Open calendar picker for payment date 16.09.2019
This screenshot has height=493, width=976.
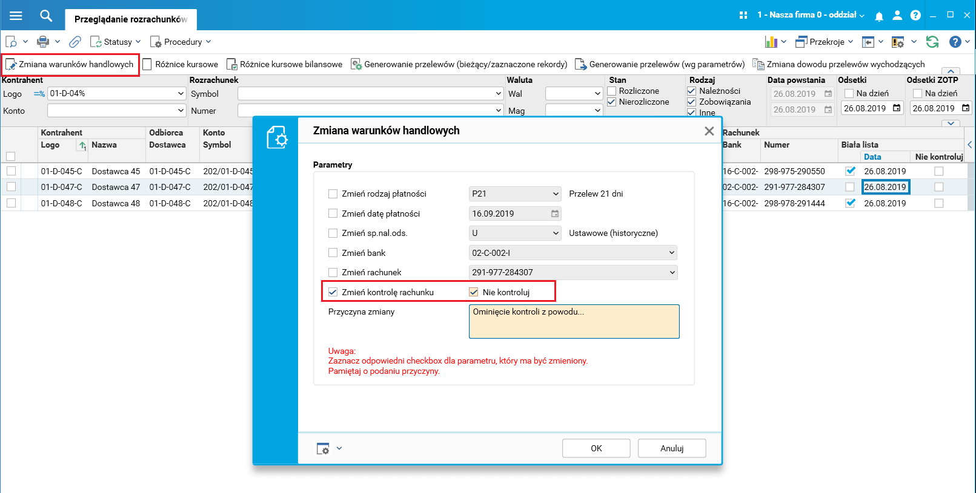pyautogui.click(x=555, y=214)
